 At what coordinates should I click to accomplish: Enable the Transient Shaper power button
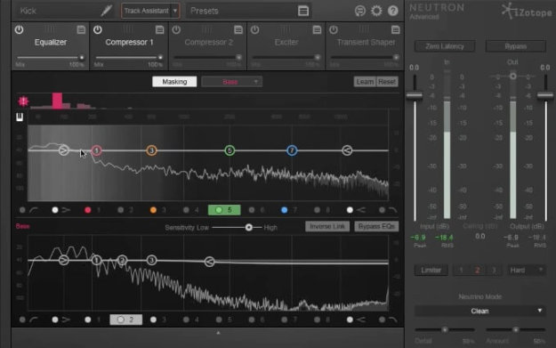click(334, 29)
